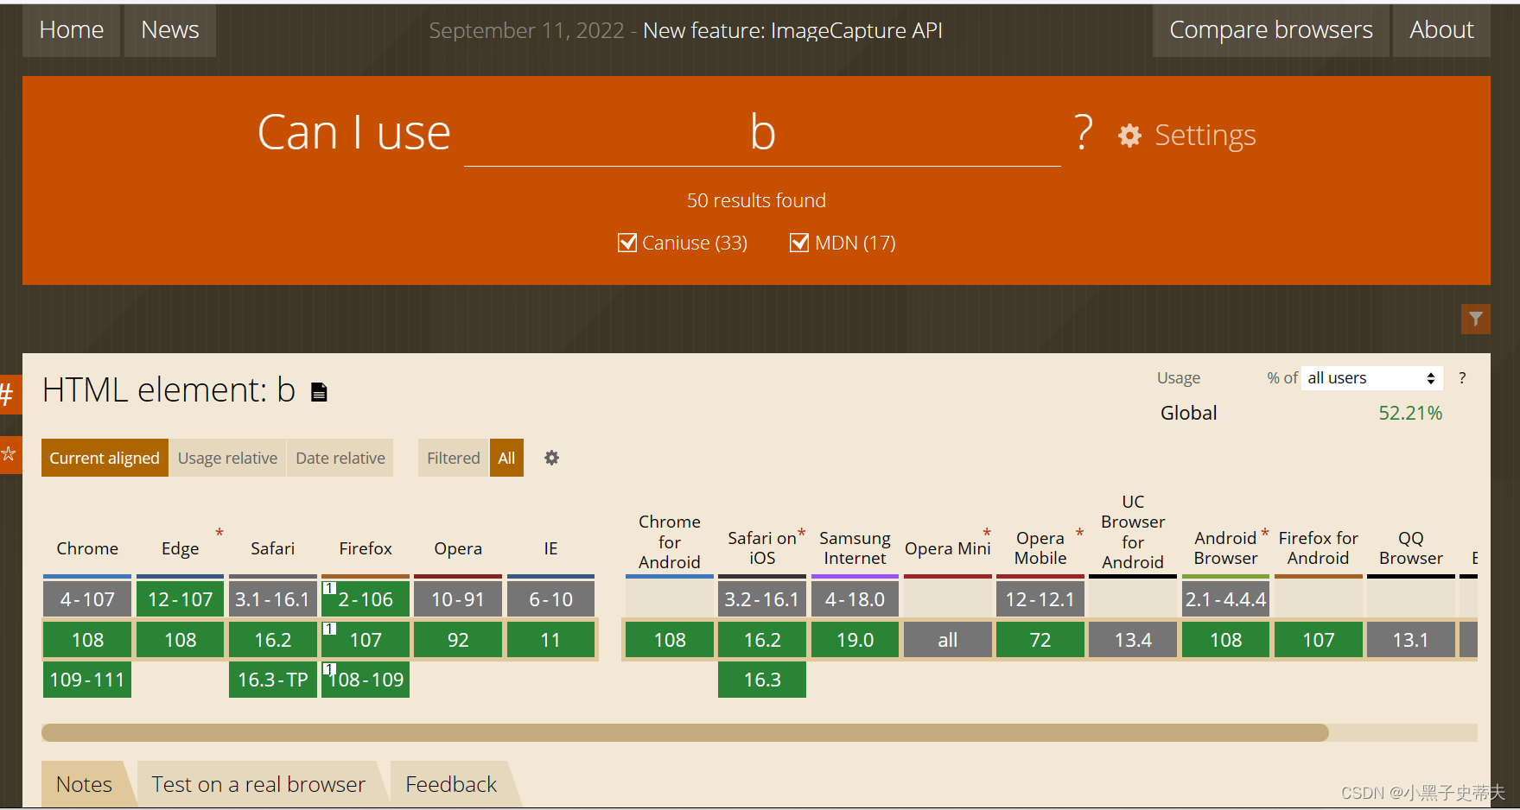Select Android Browser 2.1-4.4.4 cell

(1225, 599)
